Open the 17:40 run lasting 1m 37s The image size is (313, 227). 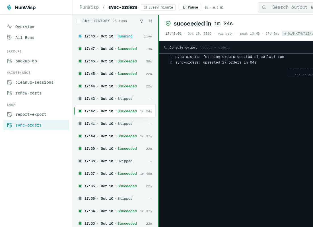pos(115,136)
